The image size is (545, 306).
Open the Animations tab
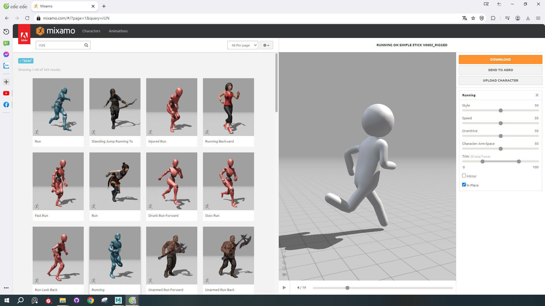point(118,31)
